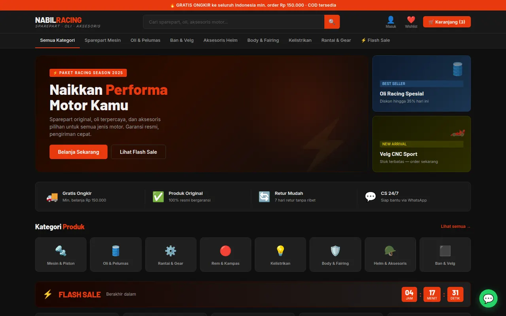
Task: Click the Flash Sale minutes countdown box
Action: [432, 294]
